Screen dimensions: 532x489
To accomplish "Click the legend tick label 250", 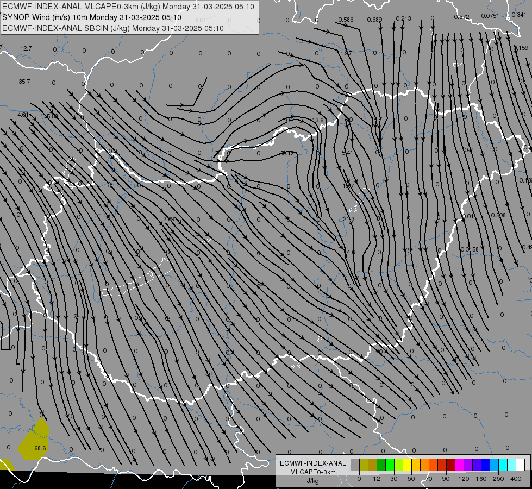I will tap(498, 479).
